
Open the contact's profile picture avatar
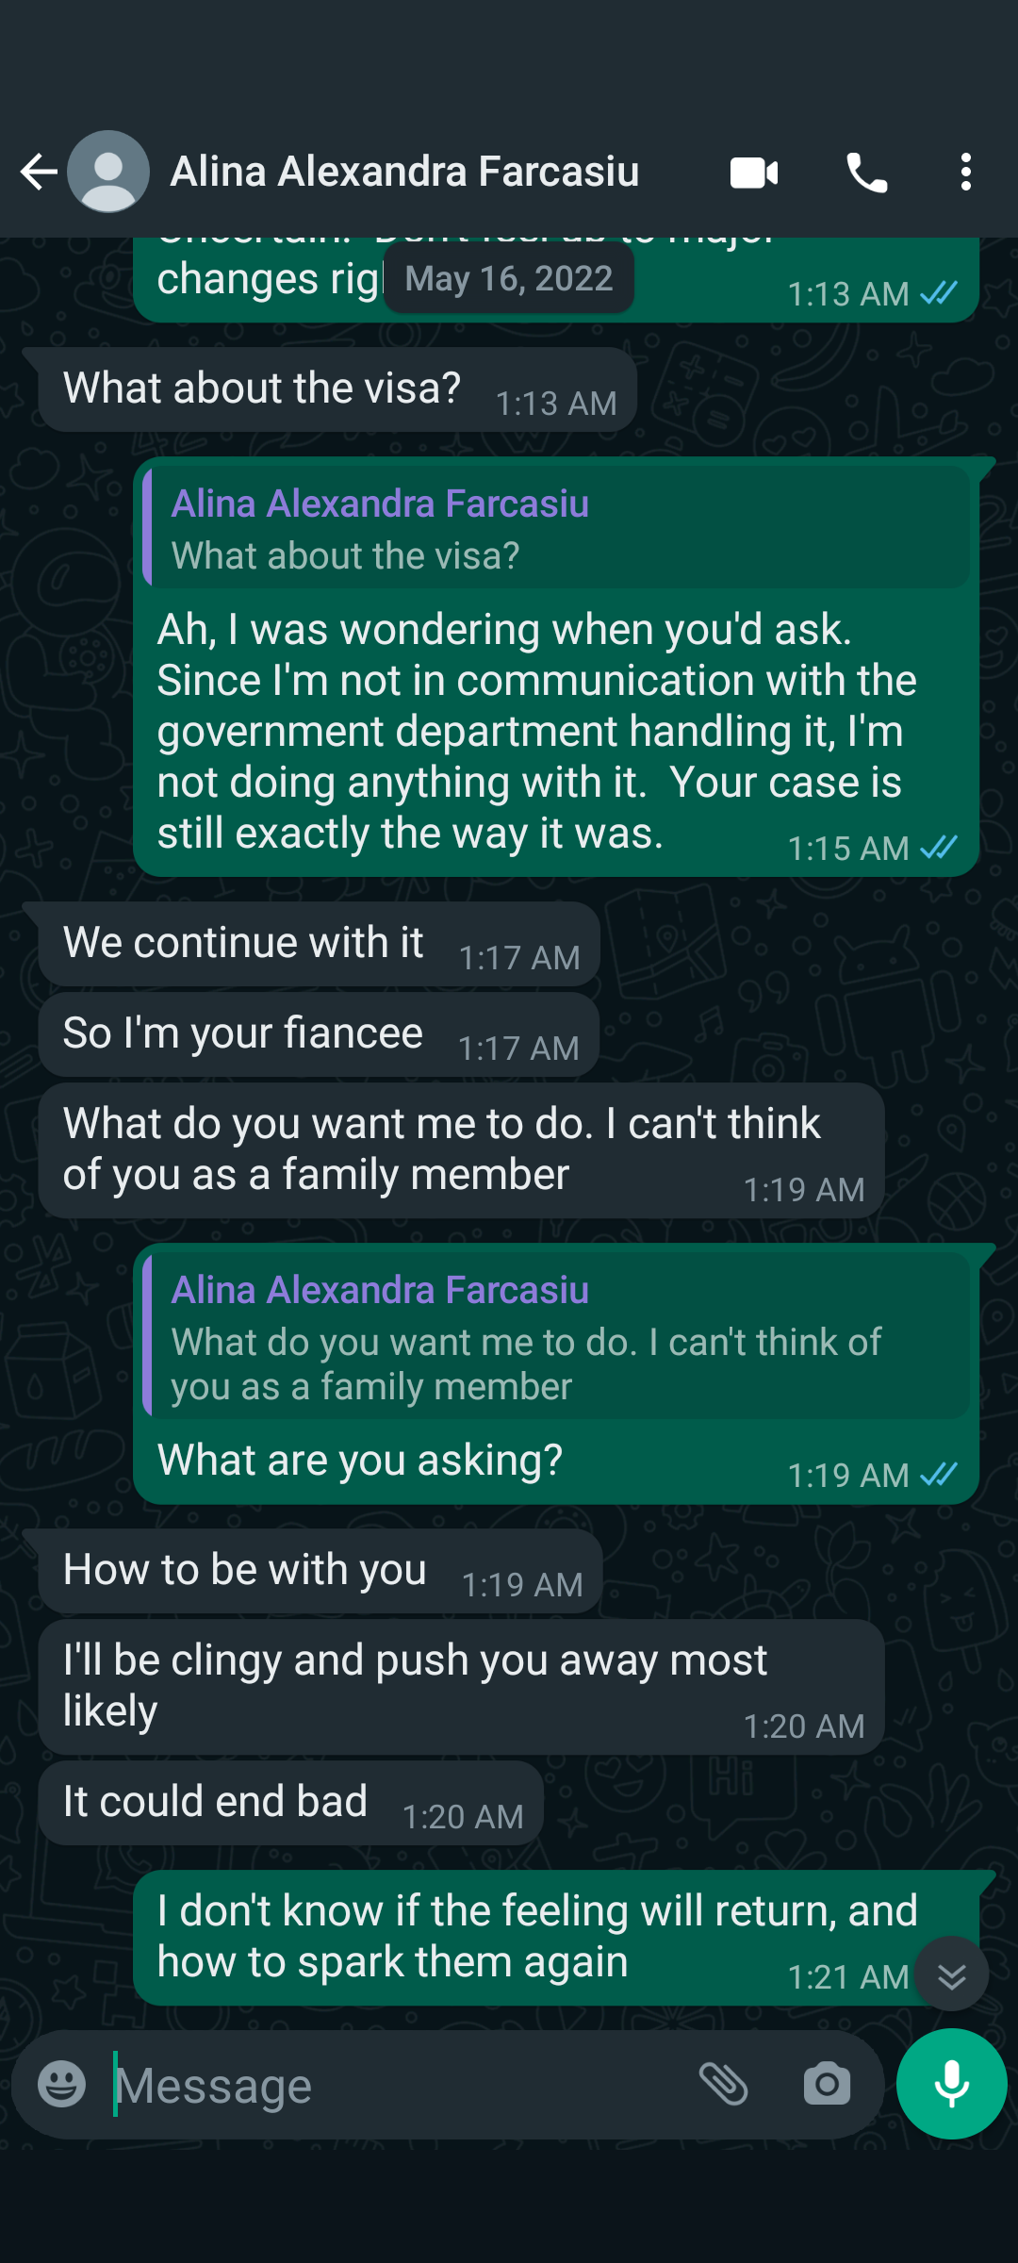(x=108, y=172)
